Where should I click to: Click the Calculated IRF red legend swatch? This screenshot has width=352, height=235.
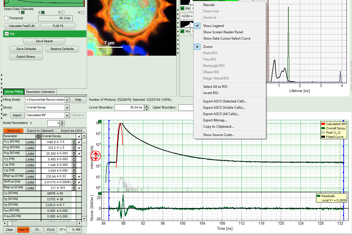(323, 124)
